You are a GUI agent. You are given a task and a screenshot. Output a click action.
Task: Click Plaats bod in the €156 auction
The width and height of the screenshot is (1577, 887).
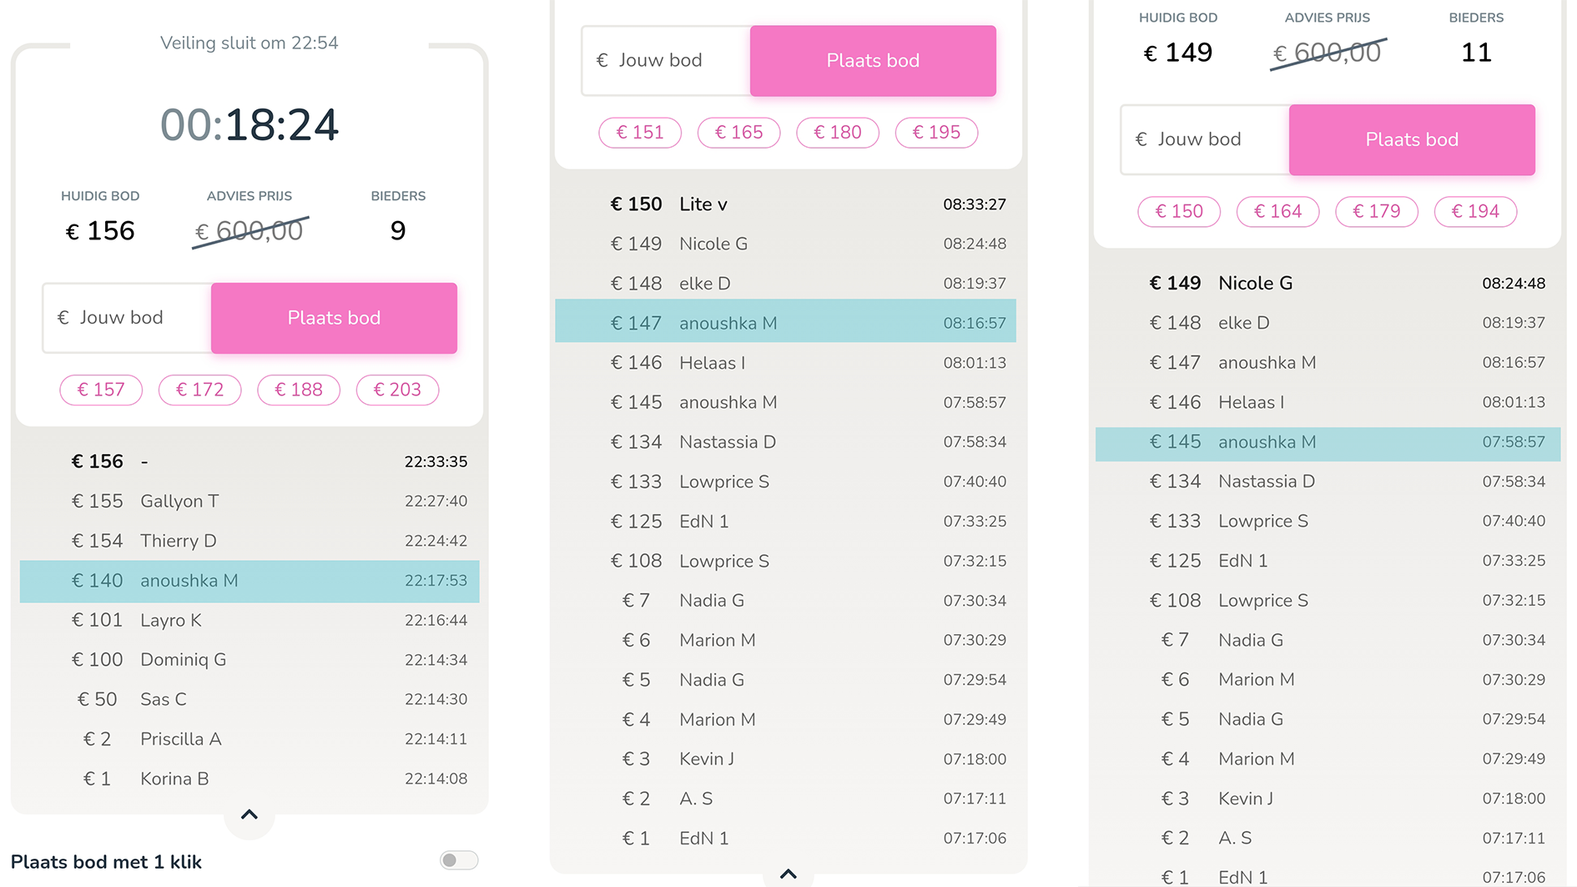[334, 318]
